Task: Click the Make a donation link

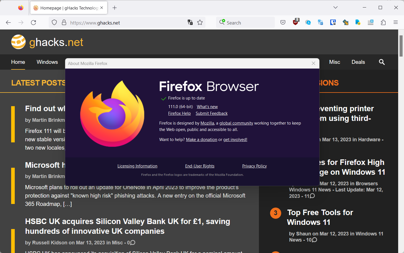Action: tap(202, 140)
